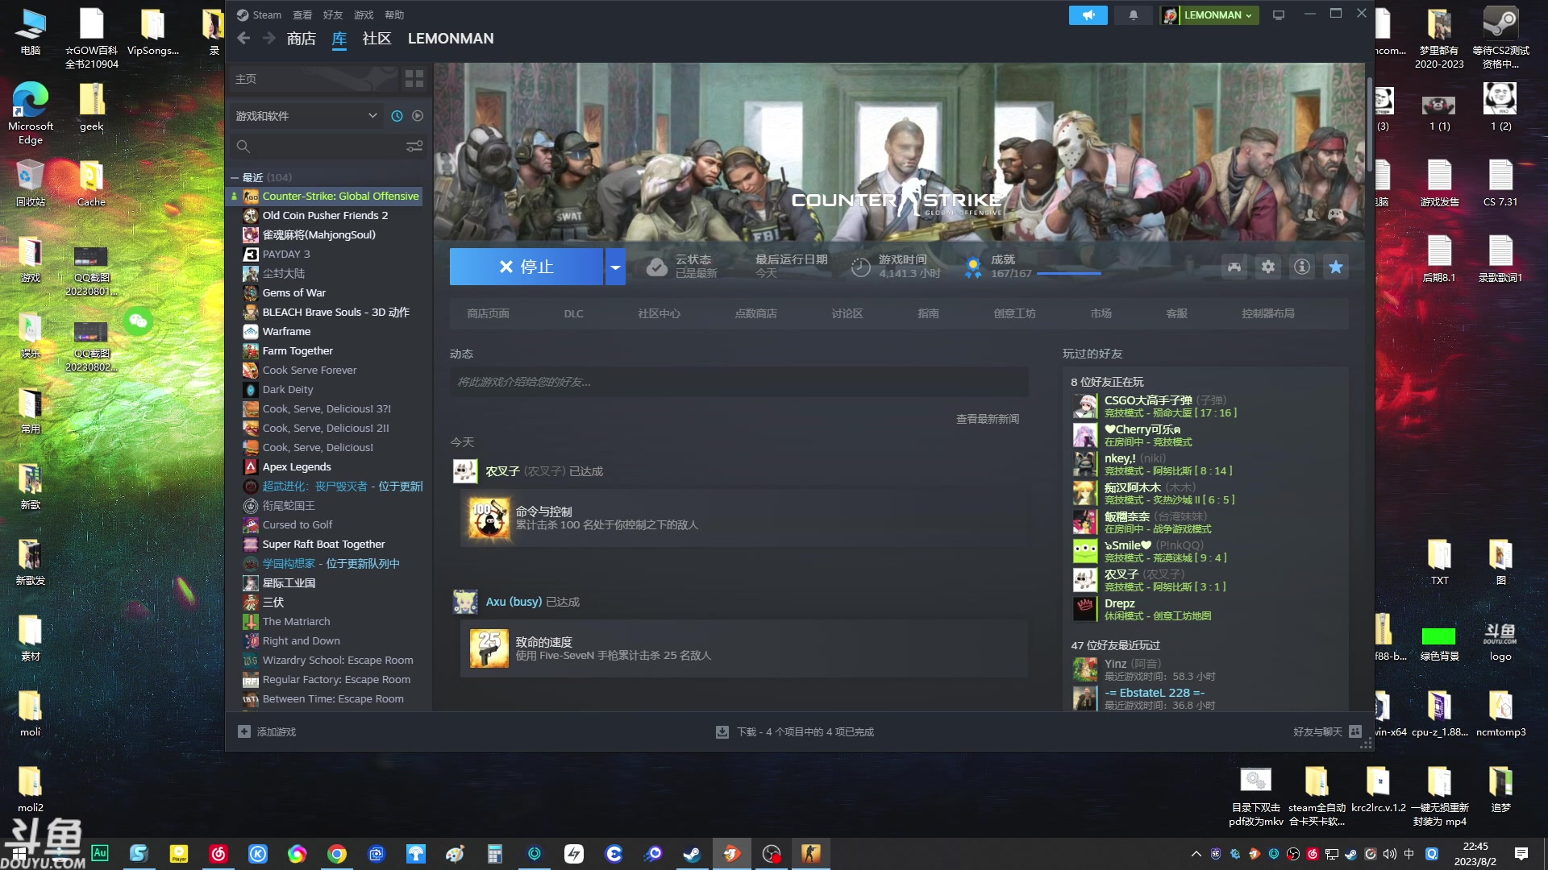Open the Adobe Audition taskbar icon
1548x870 pixels.
[x=100, y=854]
